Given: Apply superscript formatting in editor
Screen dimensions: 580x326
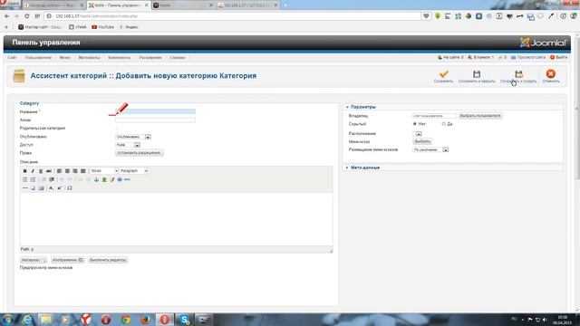Looking at the screenshot, I should (x=60, y=188).
